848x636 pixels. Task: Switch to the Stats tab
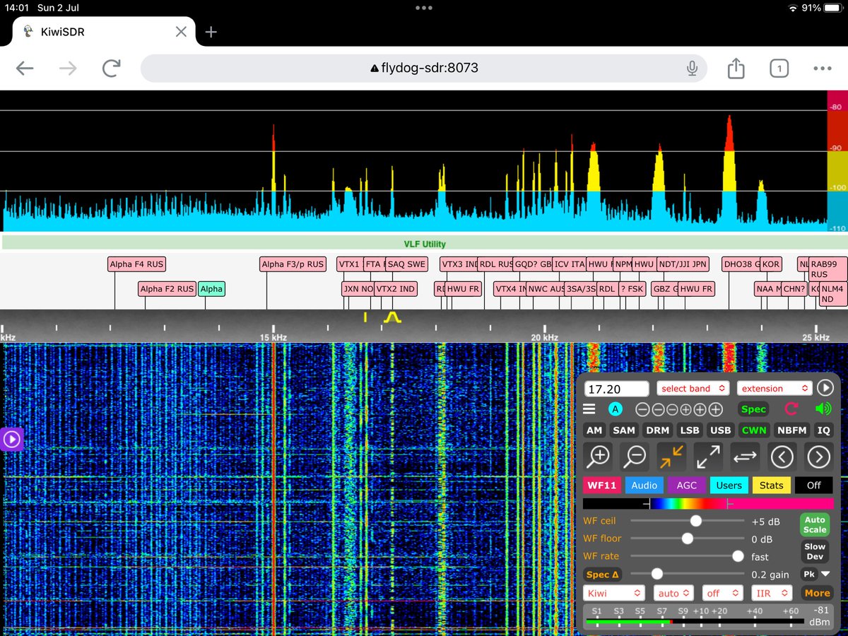coord(771,485)
